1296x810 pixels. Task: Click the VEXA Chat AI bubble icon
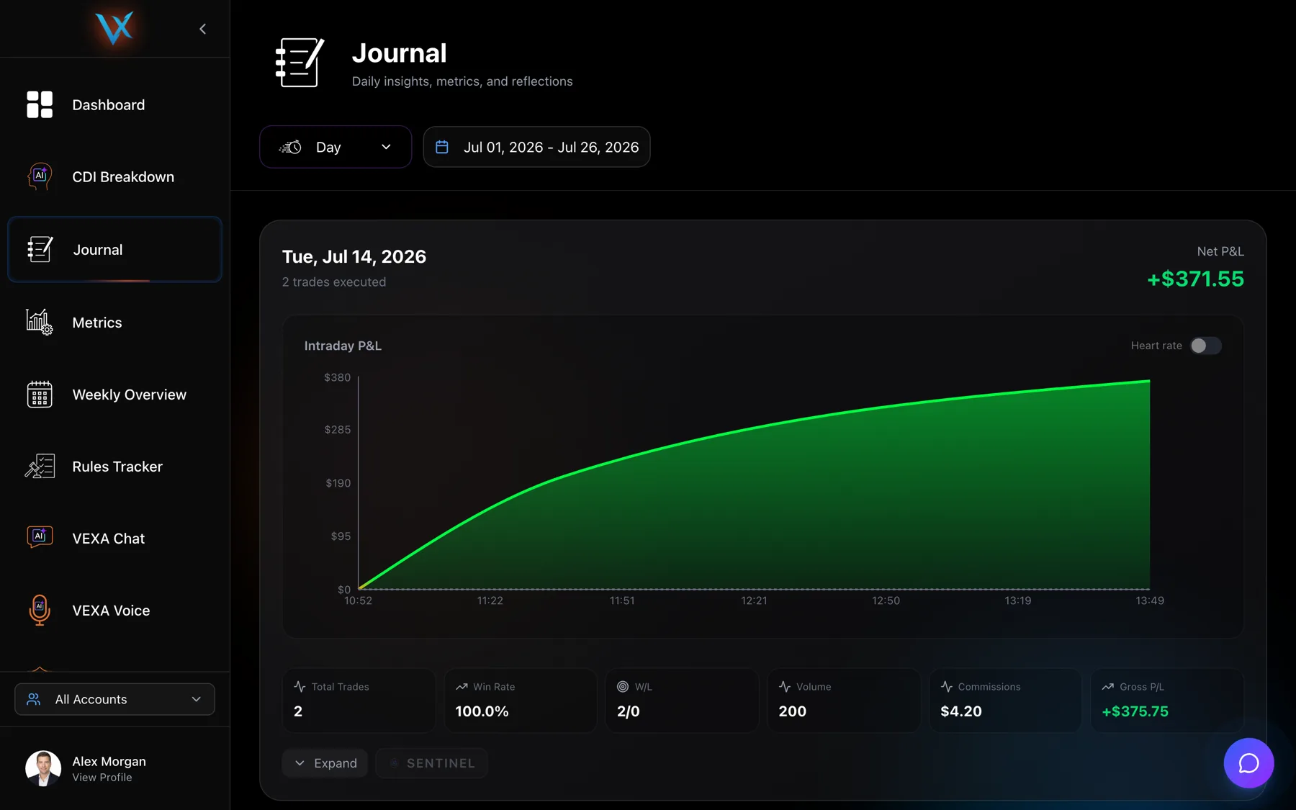(40, 537)
